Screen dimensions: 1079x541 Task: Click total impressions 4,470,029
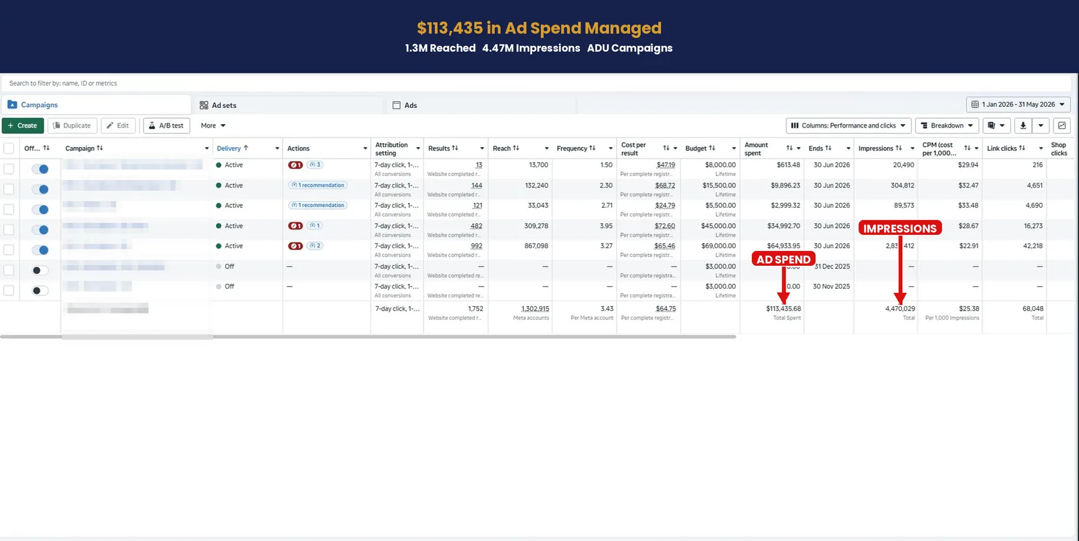pos(900,309)
